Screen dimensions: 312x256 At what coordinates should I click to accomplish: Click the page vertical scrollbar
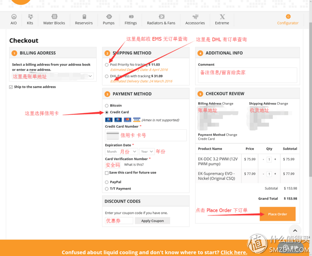coord(310,99)
